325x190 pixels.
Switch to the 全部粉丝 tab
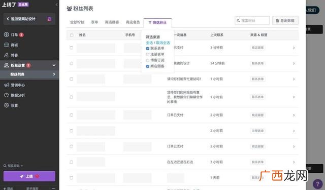click(77, 22)
